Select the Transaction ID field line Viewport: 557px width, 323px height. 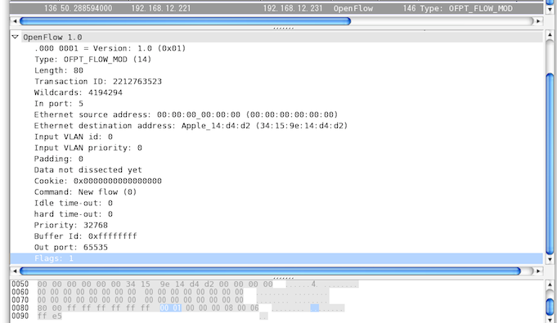click(x=98, y=82)
